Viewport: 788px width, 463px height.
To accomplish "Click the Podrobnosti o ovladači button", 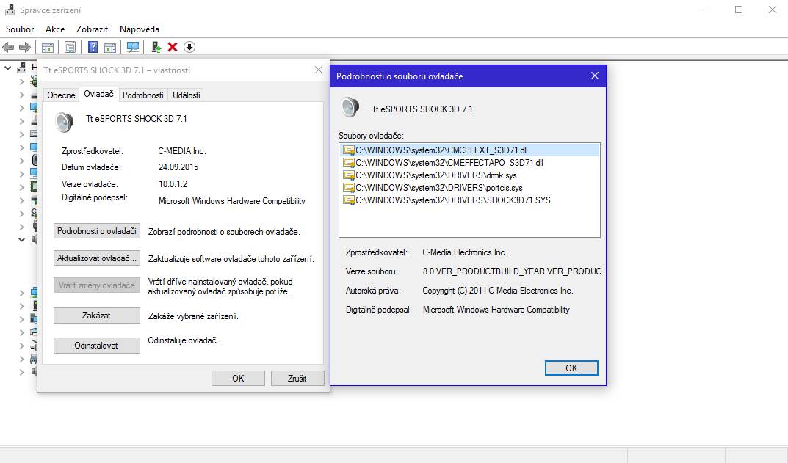I will [96, 232].
